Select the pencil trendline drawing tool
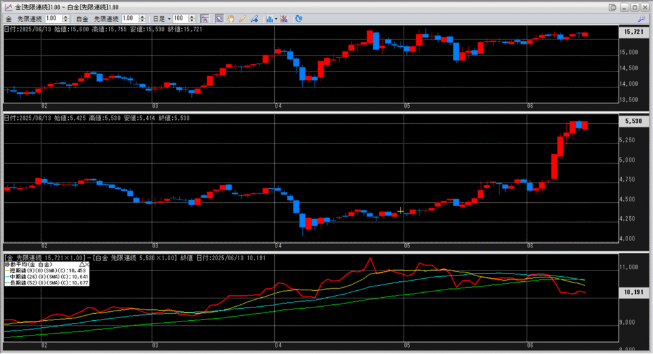Screen dimensions: 653x354 tap(242, 19)
